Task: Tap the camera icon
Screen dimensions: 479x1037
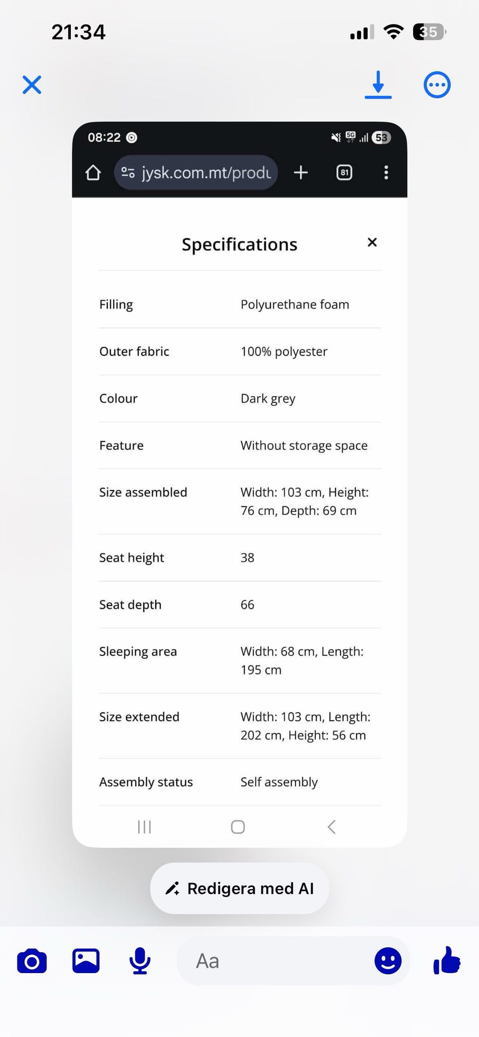Action: pyautogui.click(x=32, y=961)
